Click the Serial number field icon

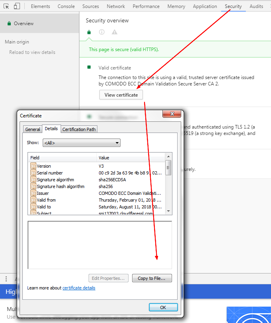(33, 172)
